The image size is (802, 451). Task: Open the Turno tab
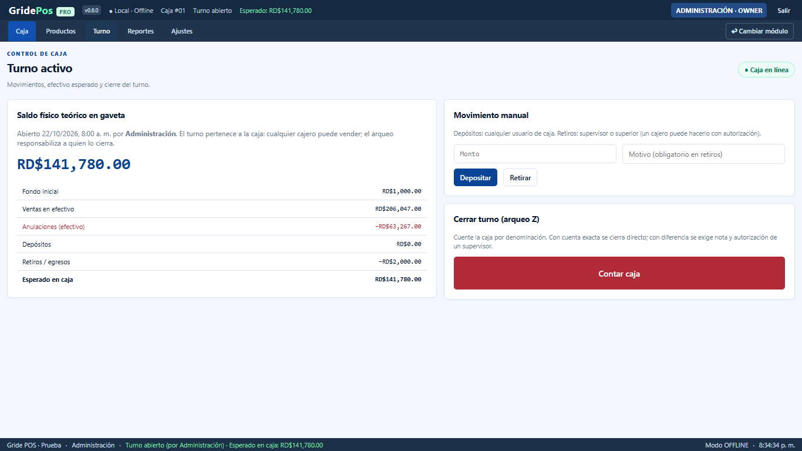click(x=102, y=31)
